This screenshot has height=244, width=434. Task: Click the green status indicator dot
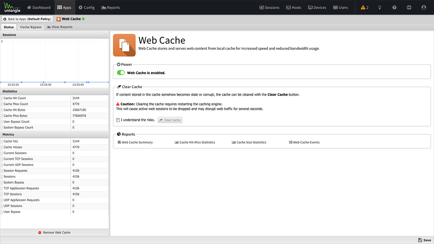coord(83,19)
